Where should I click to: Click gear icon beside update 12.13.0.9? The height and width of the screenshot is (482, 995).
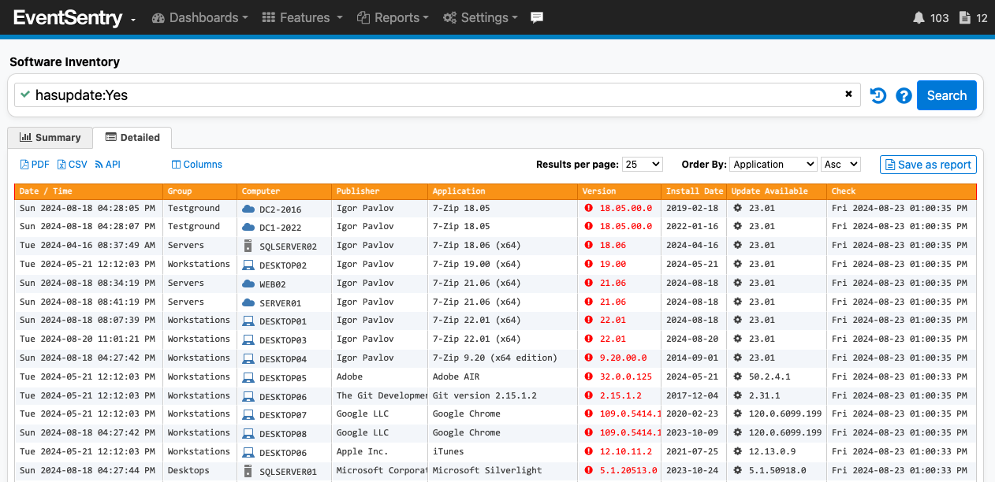[737, 452]
